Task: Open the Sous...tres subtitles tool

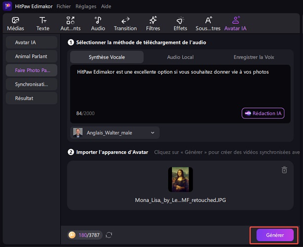Action: (x=208, y=24)
